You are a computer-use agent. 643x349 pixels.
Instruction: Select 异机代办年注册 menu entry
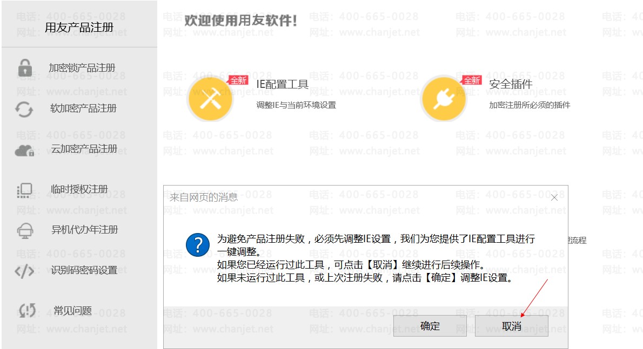(84, 230)
